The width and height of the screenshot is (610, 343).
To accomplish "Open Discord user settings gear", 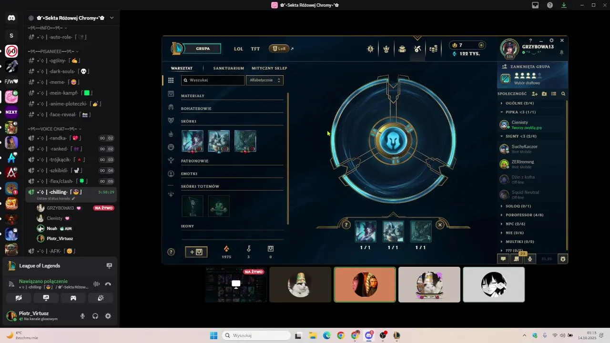I will (x=108, y=316).
